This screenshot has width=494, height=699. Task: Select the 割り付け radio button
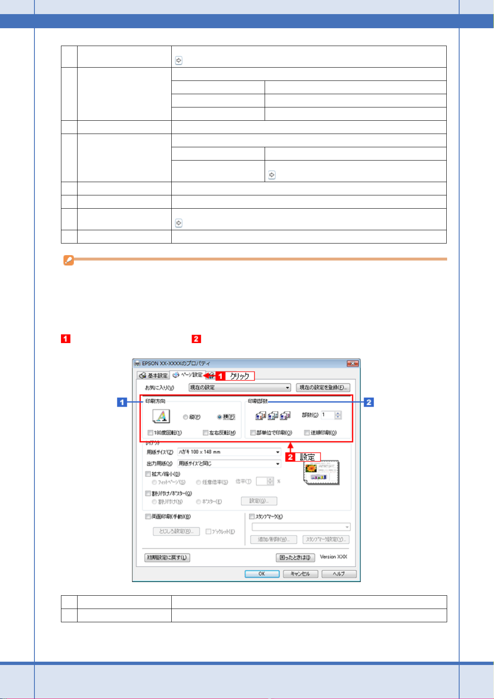(x=154, y=502)
